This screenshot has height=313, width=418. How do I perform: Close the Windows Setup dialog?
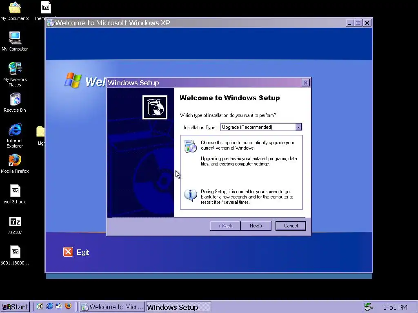point(305,83)
